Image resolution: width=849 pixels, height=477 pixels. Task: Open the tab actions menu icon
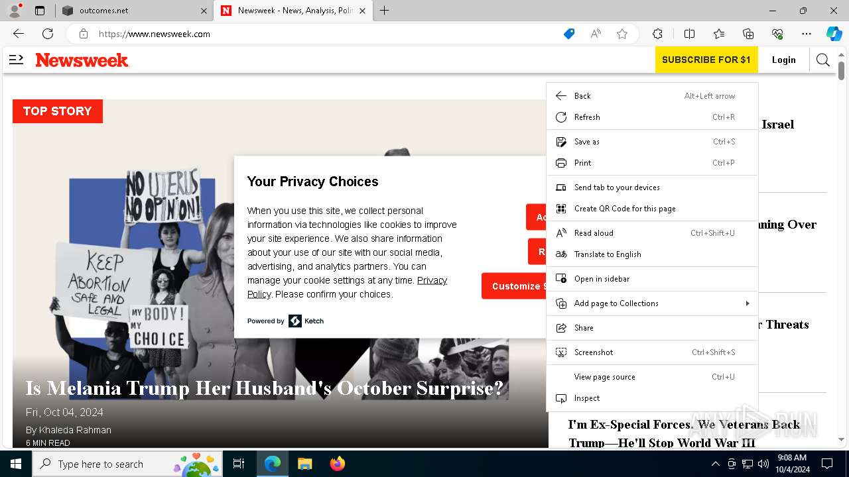pos(40,11)
